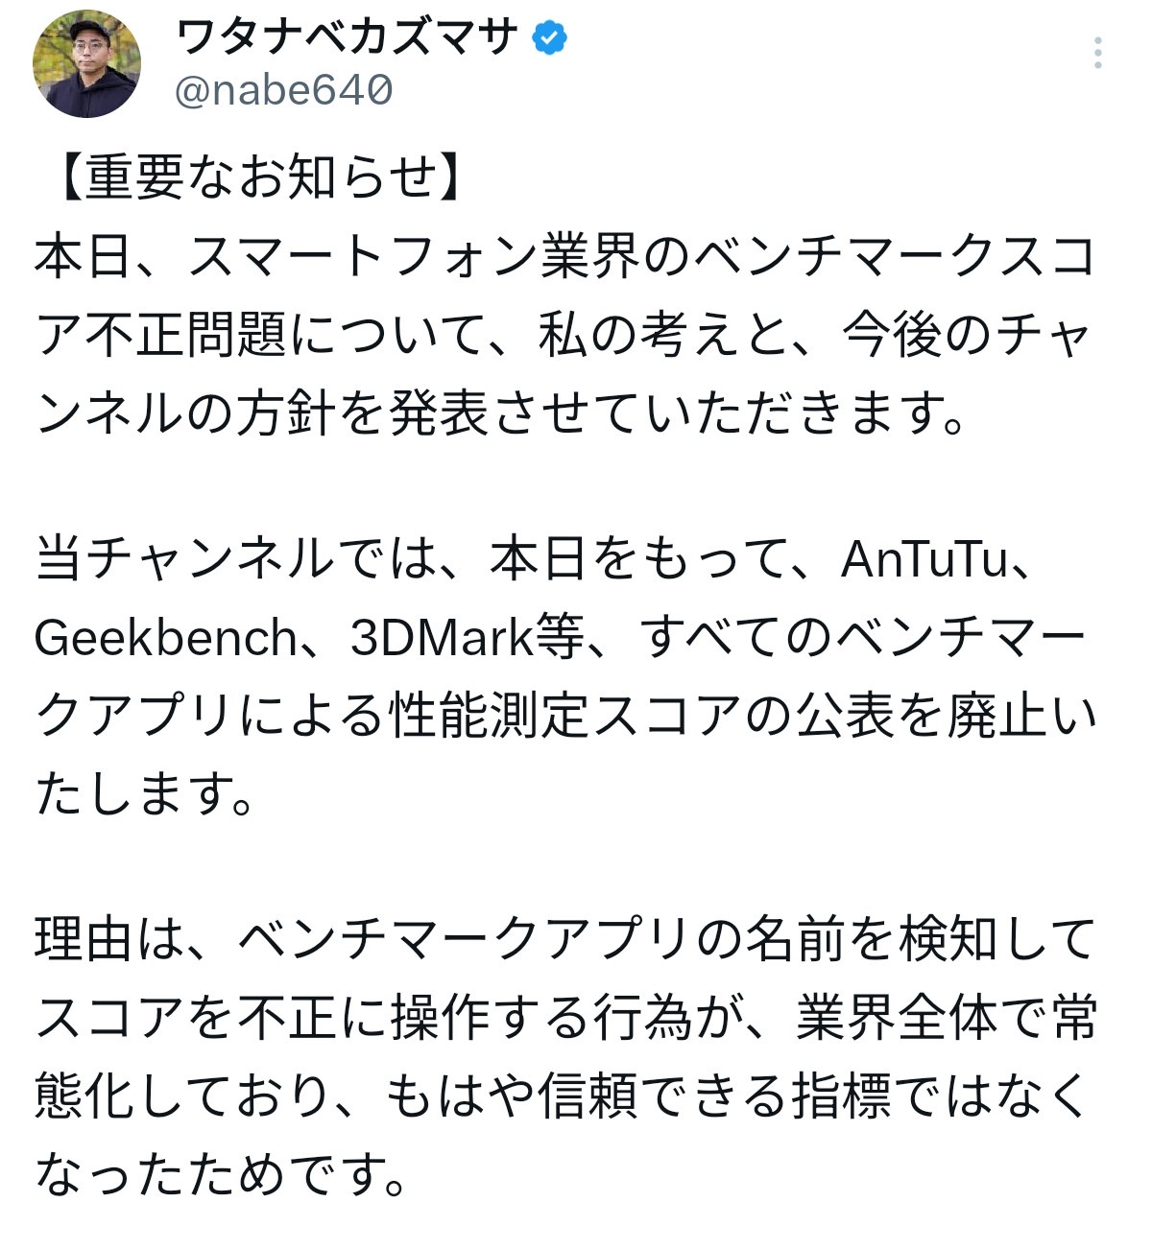Click the final line なったためです。
Image resolution: width=1152 pixels, height=1249 pixels.
(221, 1175)
